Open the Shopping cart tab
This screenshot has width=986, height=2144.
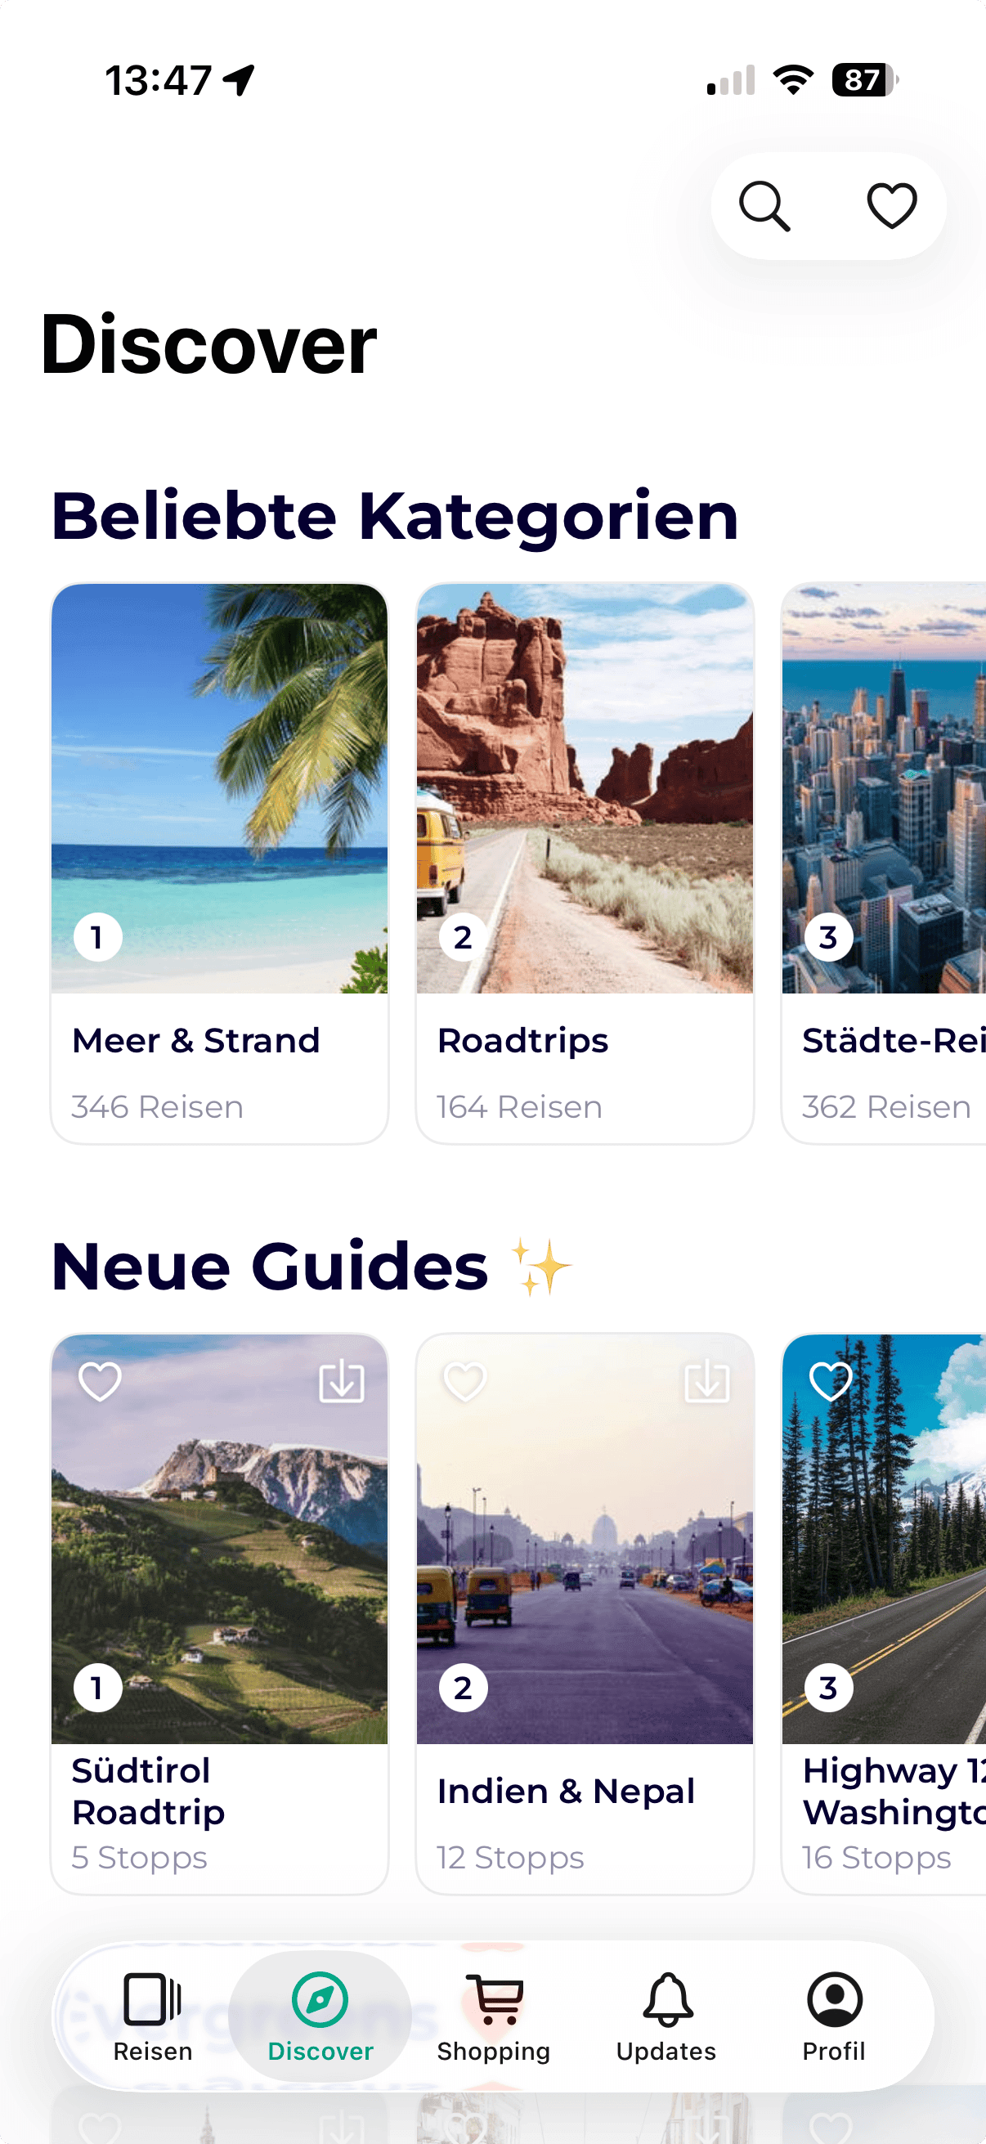click(495, 2017)
